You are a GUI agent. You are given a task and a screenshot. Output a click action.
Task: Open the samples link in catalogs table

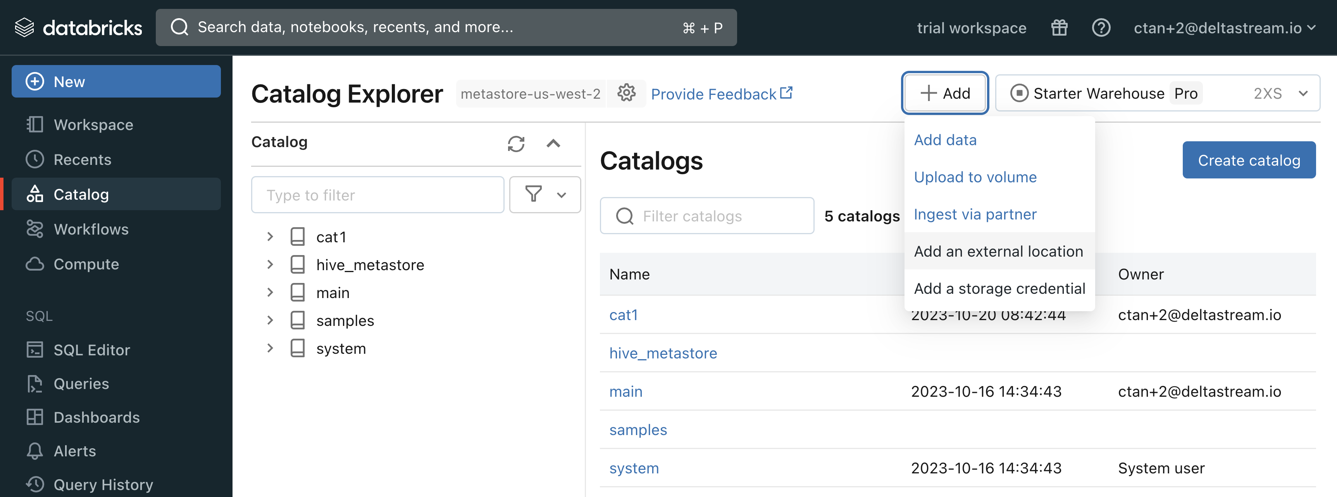pos(638,430)
